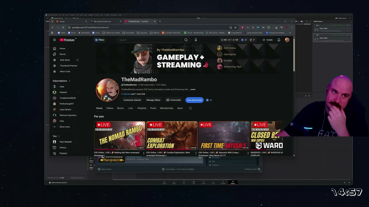Viewport: 369px width, 207px height.
Task: Reload the YouTube page in Chrome
Action: tap(63, 27)
